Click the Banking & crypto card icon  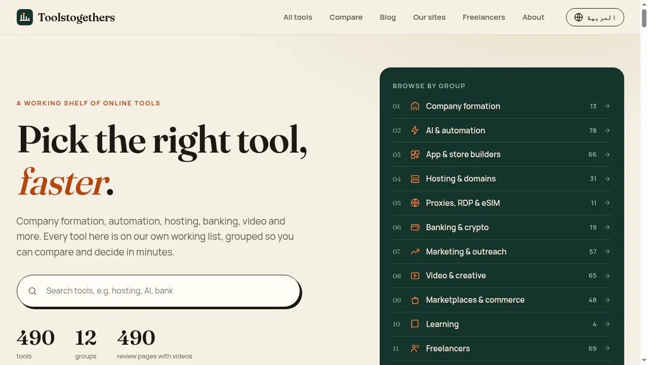pyautogui.click(x=415, y=227)
